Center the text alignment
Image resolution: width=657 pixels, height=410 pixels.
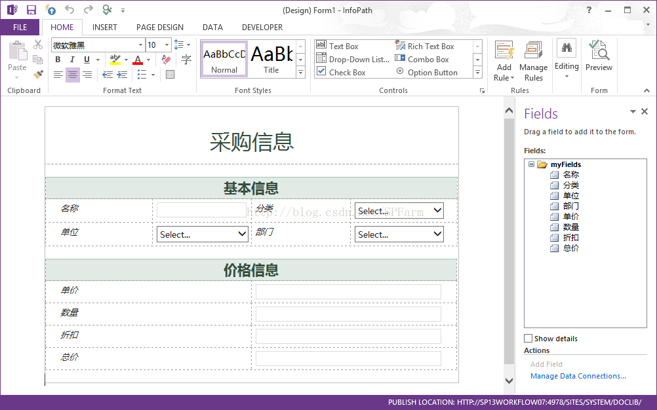tap(73, 75)
